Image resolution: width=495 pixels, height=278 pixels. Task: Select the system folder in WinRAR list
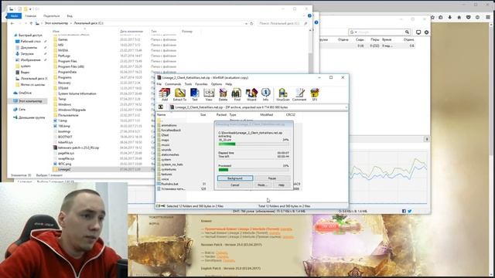(x=166, y=160)
